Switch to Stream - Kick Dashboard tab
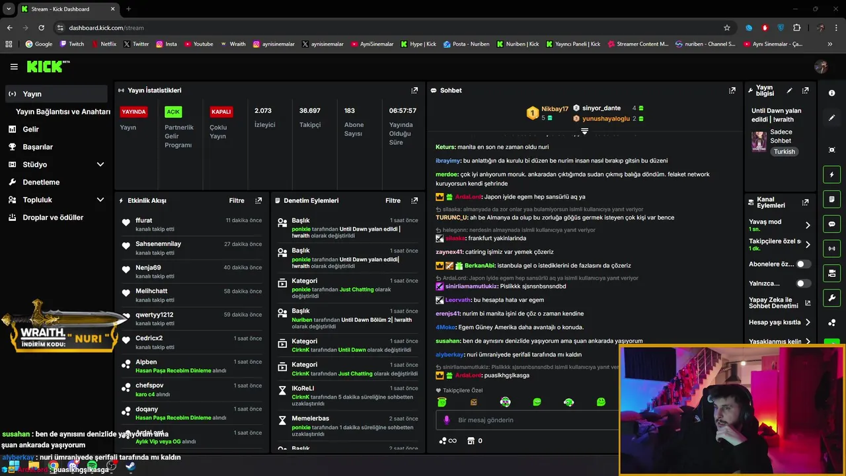Viewport: 846px width, 476px height. [x=67, y=9]
